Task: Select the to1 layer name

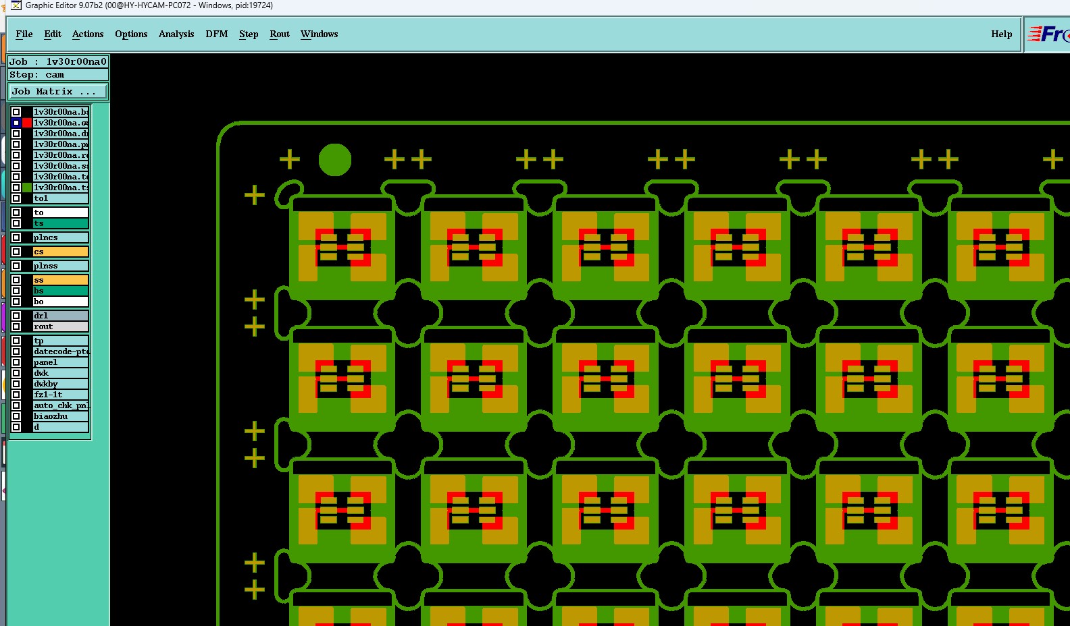Action: [x=61, y=198]
